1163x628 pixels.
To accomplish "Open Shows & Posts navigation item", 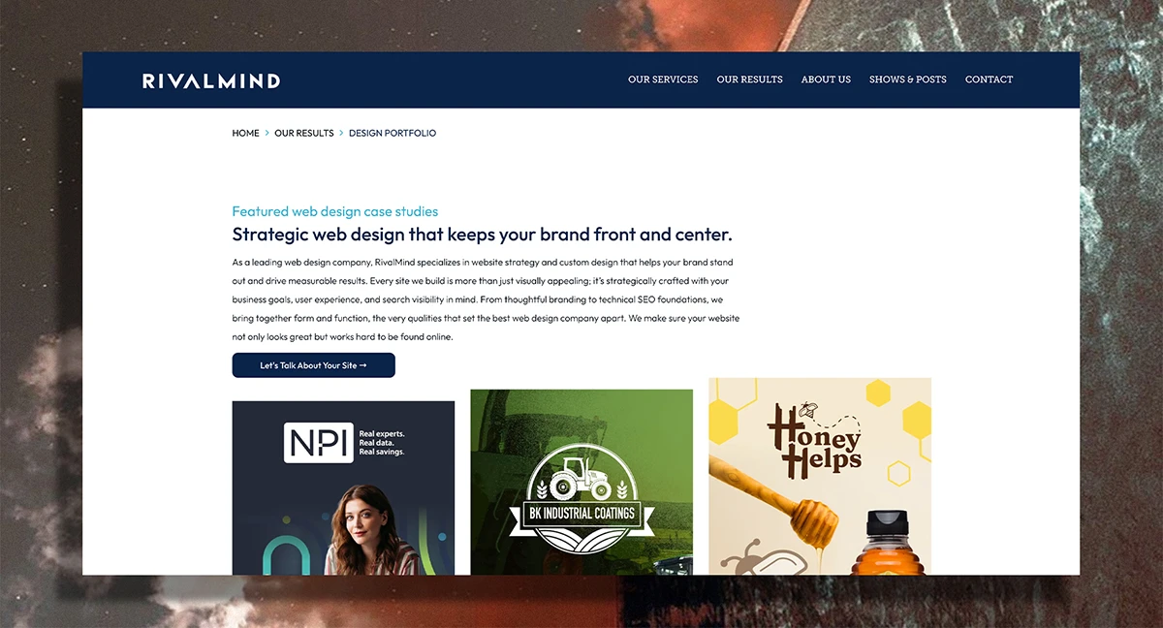I will click(x=907, y=79).
